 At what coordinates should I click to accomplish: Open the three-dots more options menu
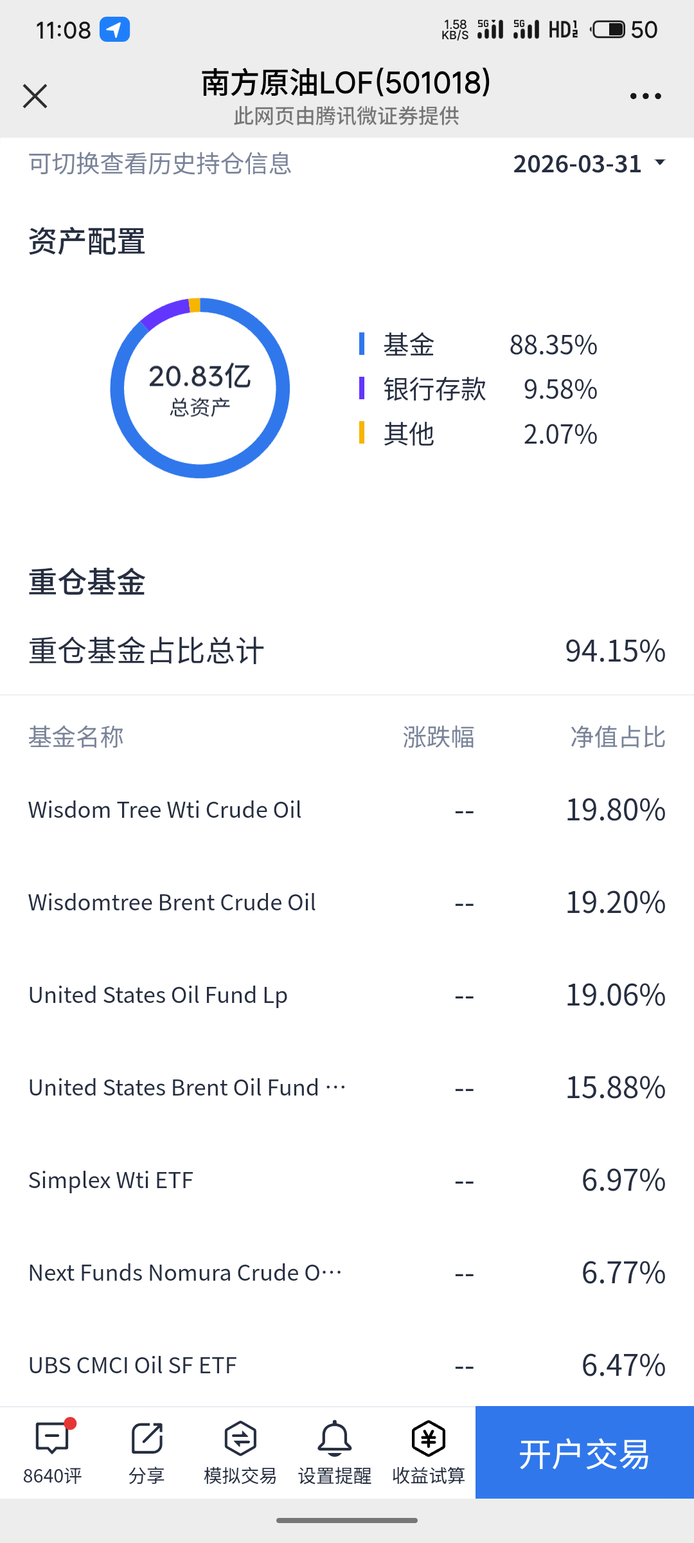point(645,96)
